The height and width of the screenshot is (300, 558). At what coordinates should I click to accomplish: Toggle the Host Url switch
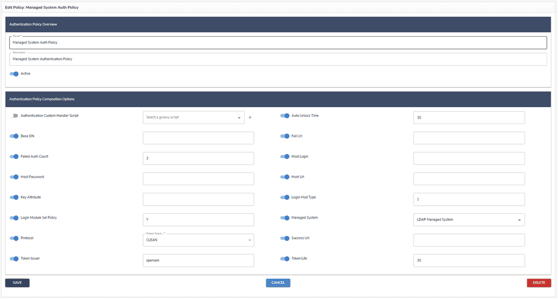pos(285,177)
